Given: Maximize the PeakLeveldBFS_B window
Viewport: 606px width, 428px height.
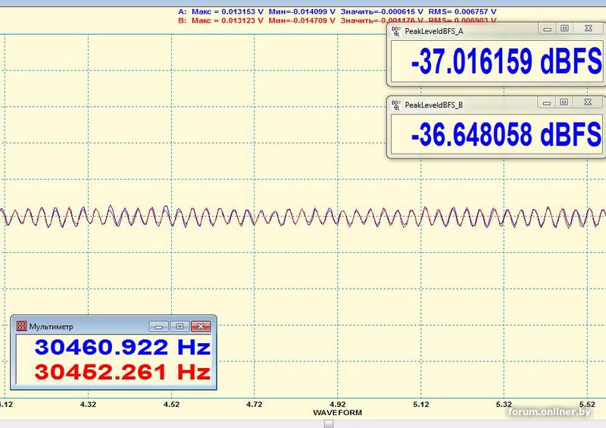Looking at the screenshot, I should coord(564,102).
